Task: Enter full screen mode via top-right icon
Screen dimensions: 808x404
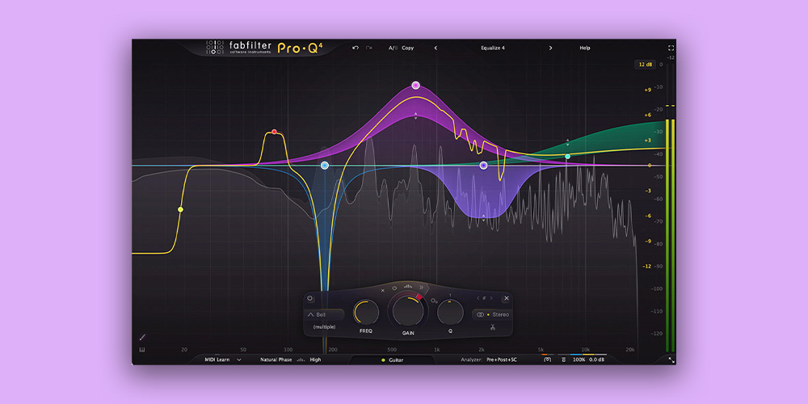Action: (x=671, y=48)
